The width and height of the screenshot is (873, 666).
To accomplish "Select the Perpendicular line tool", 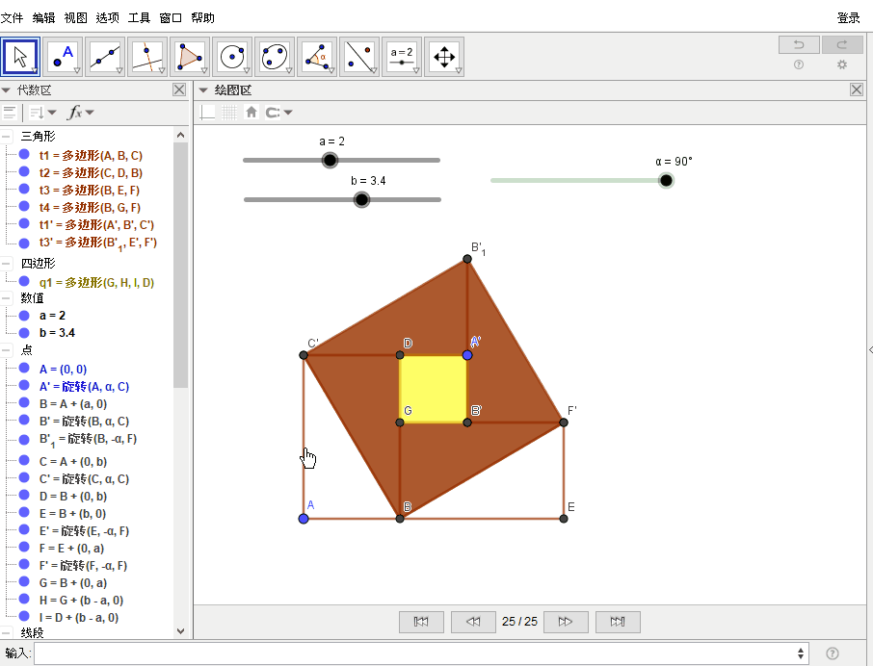I will pos(147,57).
